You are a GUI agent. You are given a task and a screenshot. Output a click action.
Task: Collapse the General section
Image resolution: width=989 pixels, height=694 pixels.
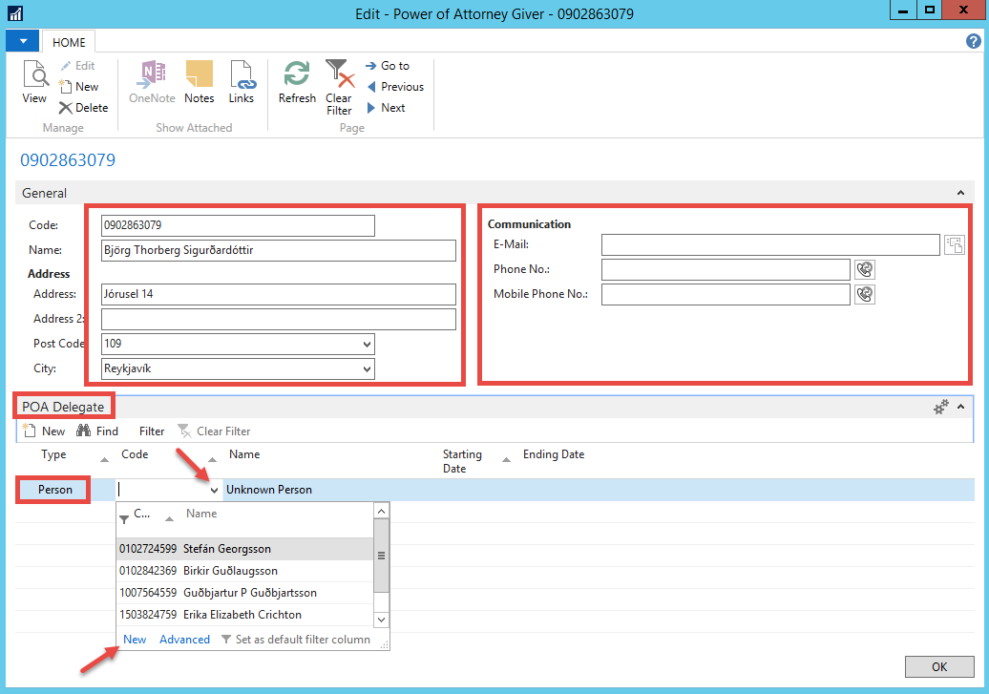(x=960, y=193)
